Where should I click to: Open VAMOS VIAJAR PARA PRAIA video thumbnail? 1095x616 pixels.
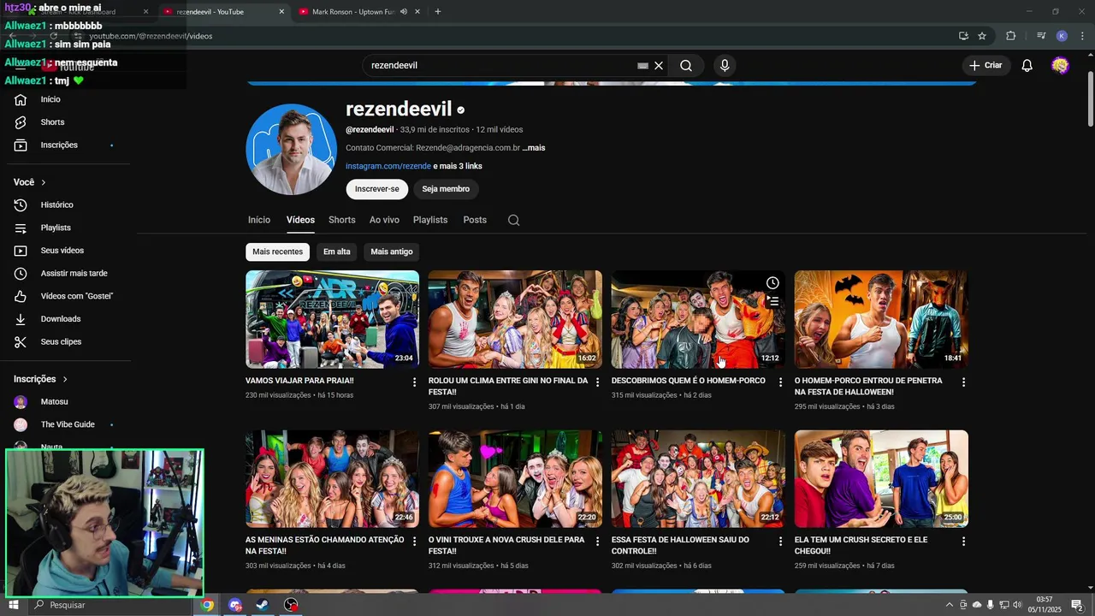tap(332, 319)
